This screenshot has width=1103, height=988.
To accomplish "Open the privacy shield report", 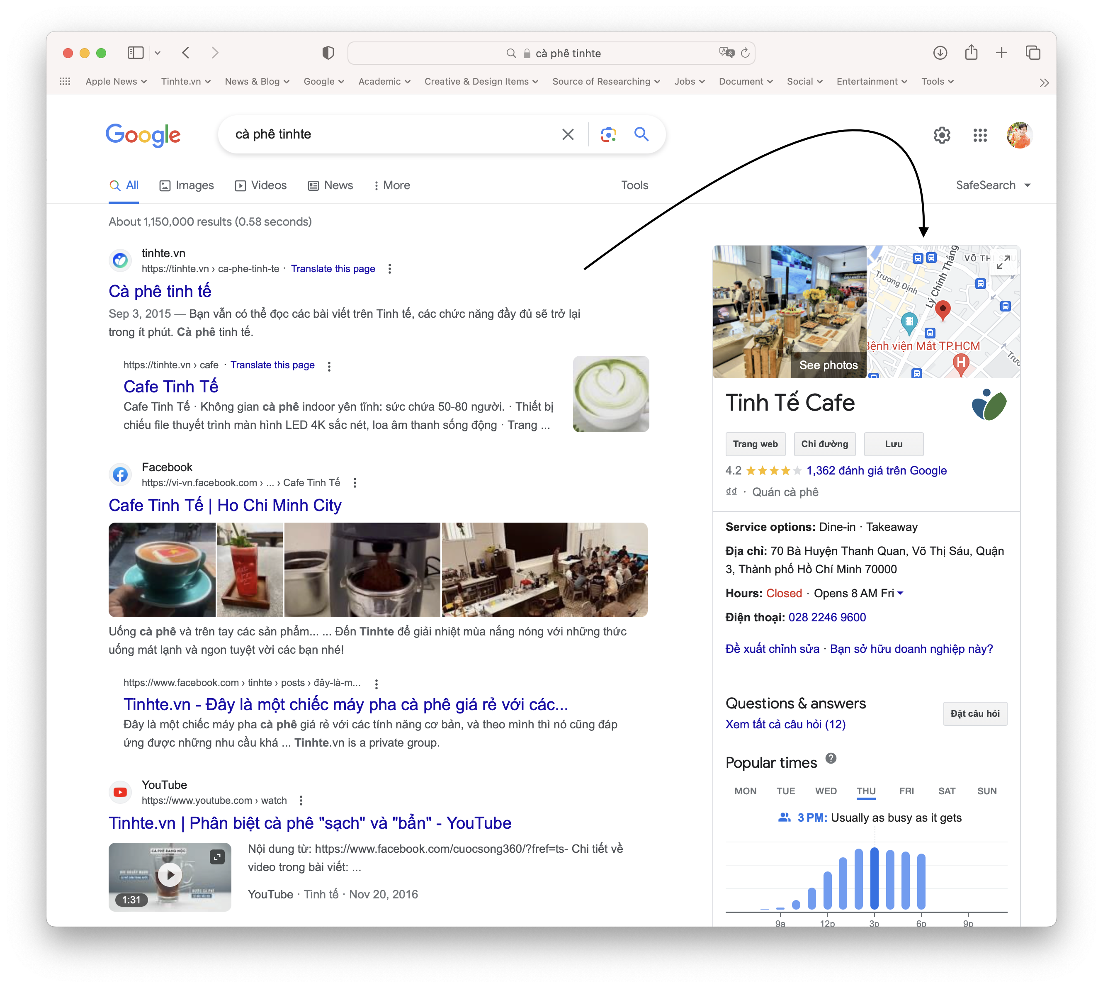I will click(328, 53).
